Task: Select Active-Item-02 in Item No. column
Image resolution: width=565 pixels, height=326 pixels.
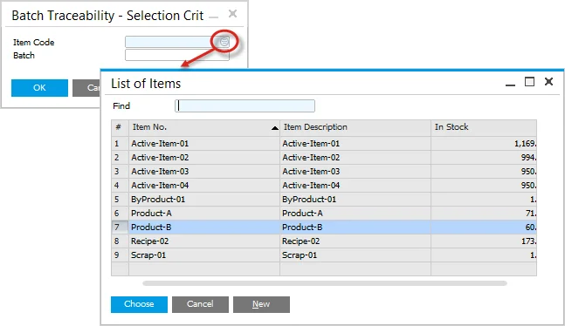Action: tap(204, 158)
